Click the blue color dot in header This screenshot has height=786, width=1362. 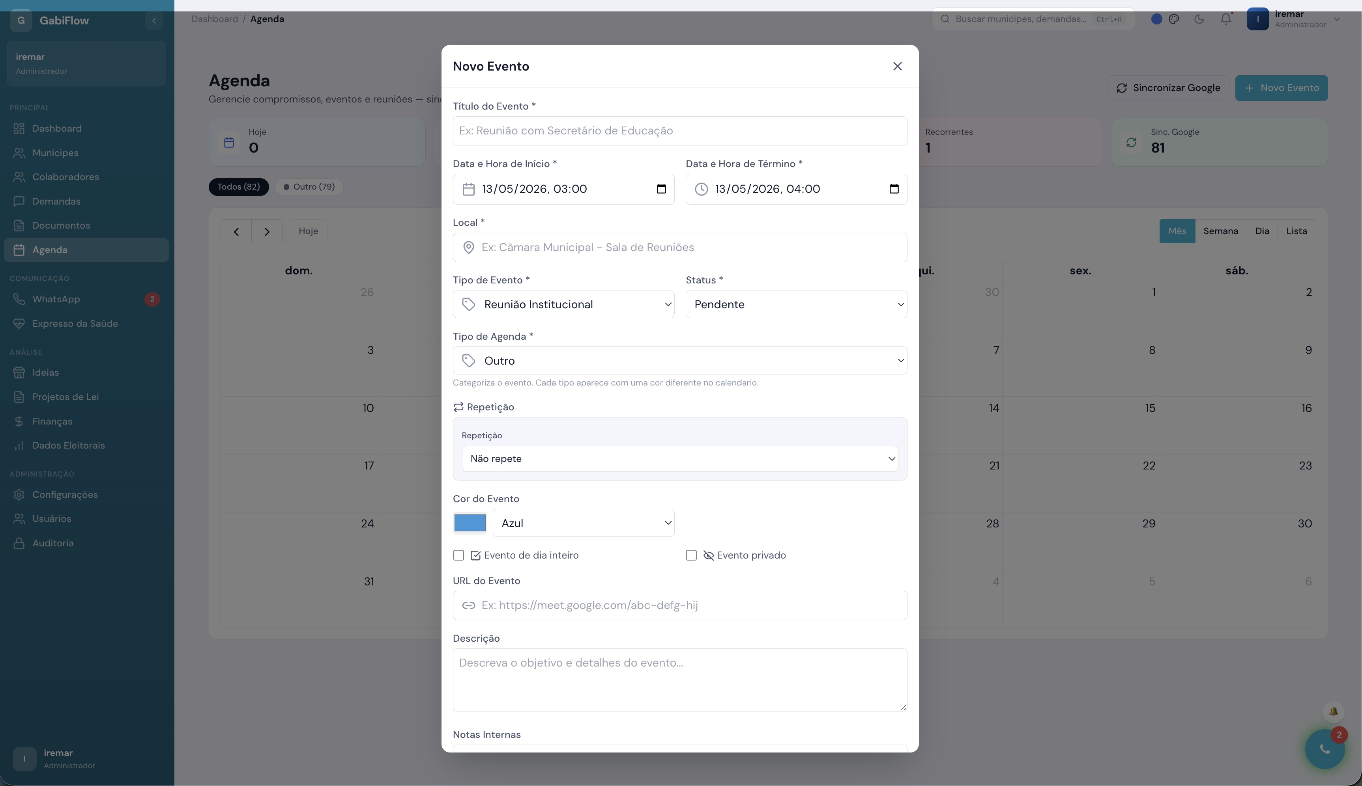point(1157,19)
